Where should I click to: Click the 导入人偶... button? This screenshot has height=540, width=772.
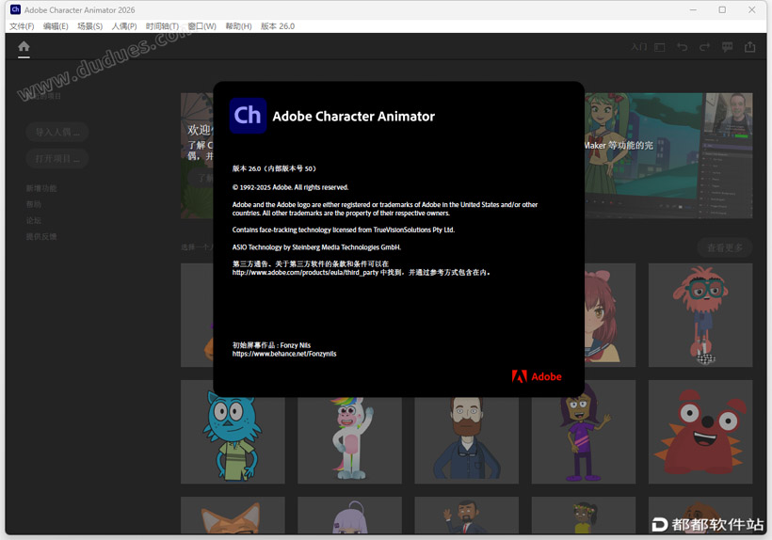coord(57,132)
